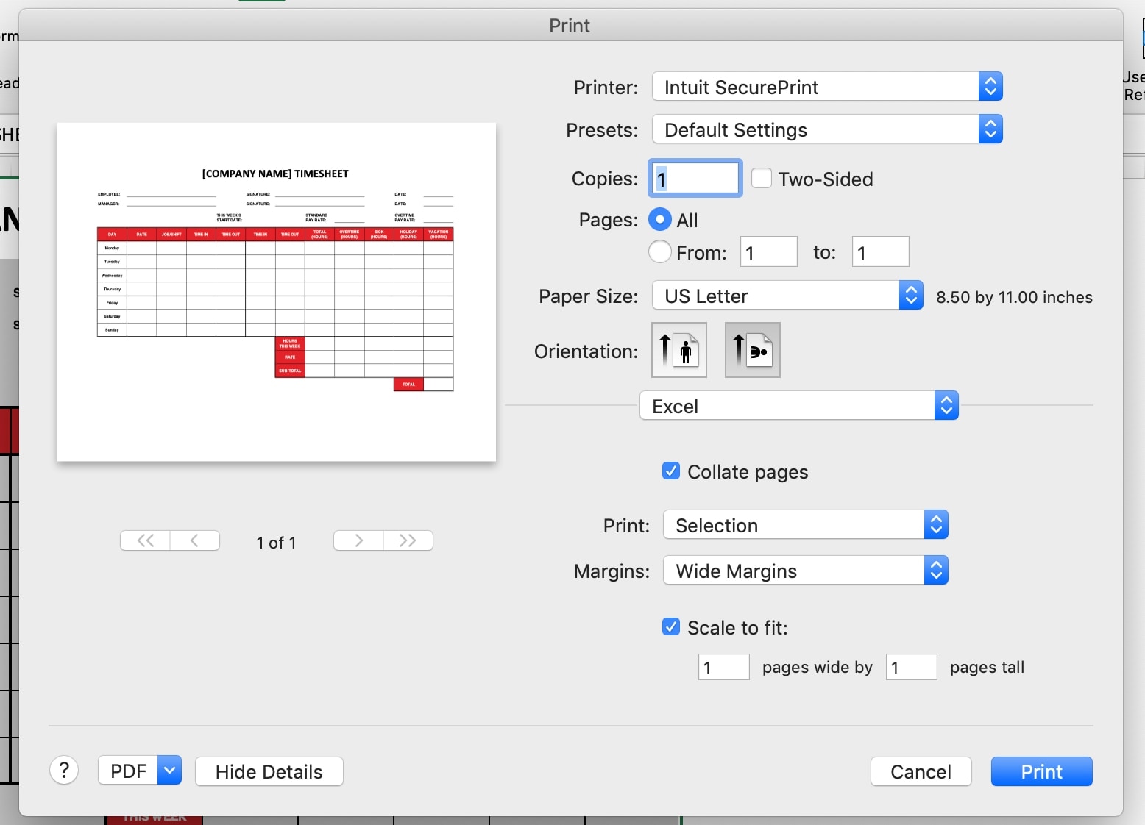Go to previous preview page arrow
The image size is (1145, 825).
click(195, 541)
